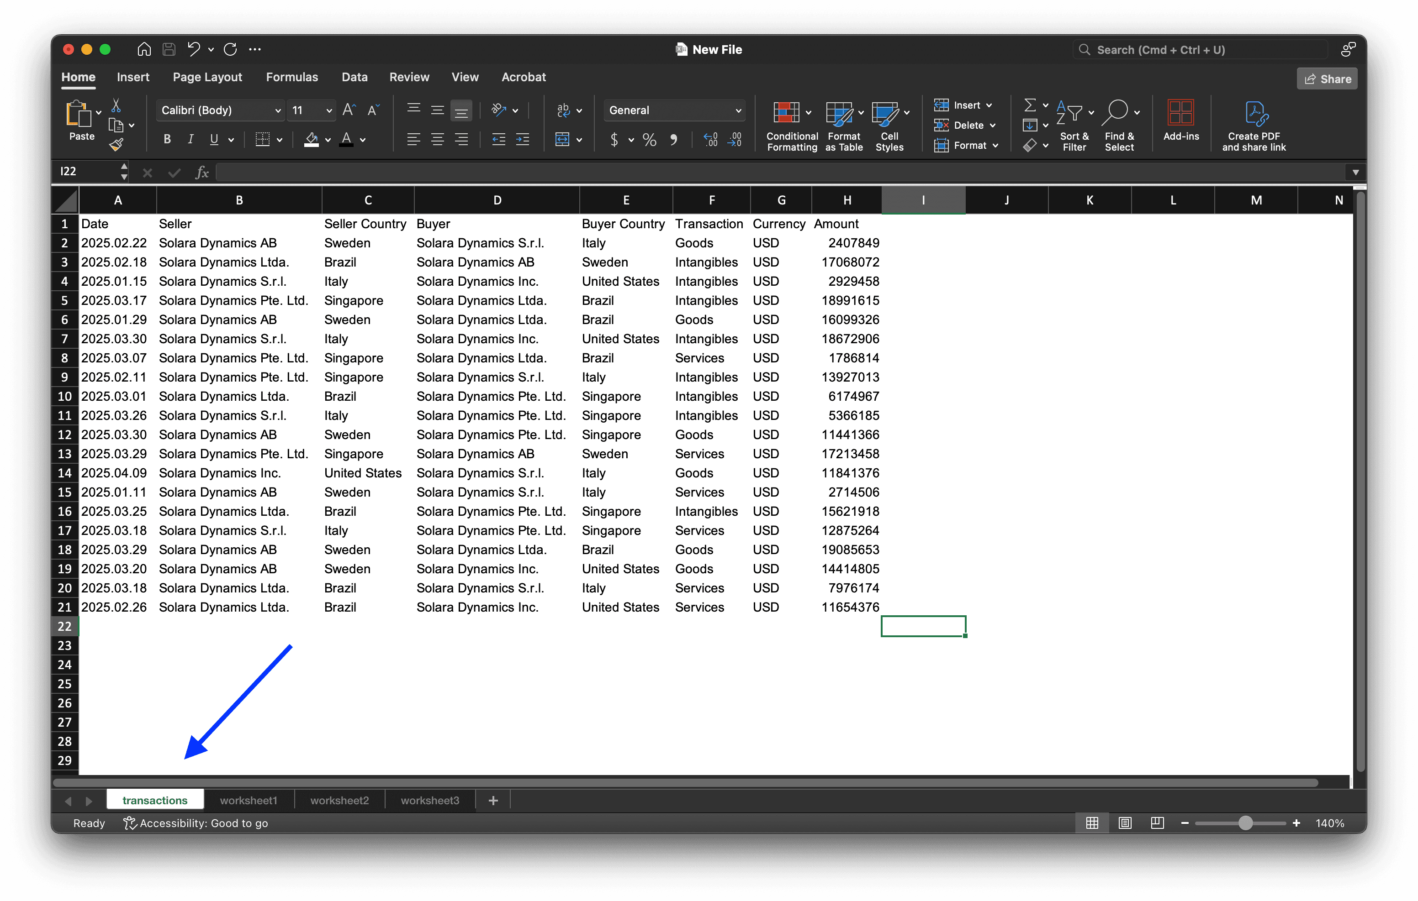Apply Format as Table
1418x901 pixels.
[x=842, y=124]
